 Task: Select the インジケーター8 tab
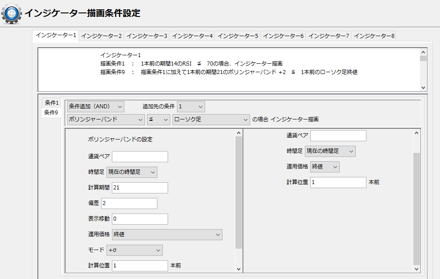point(374,36)
